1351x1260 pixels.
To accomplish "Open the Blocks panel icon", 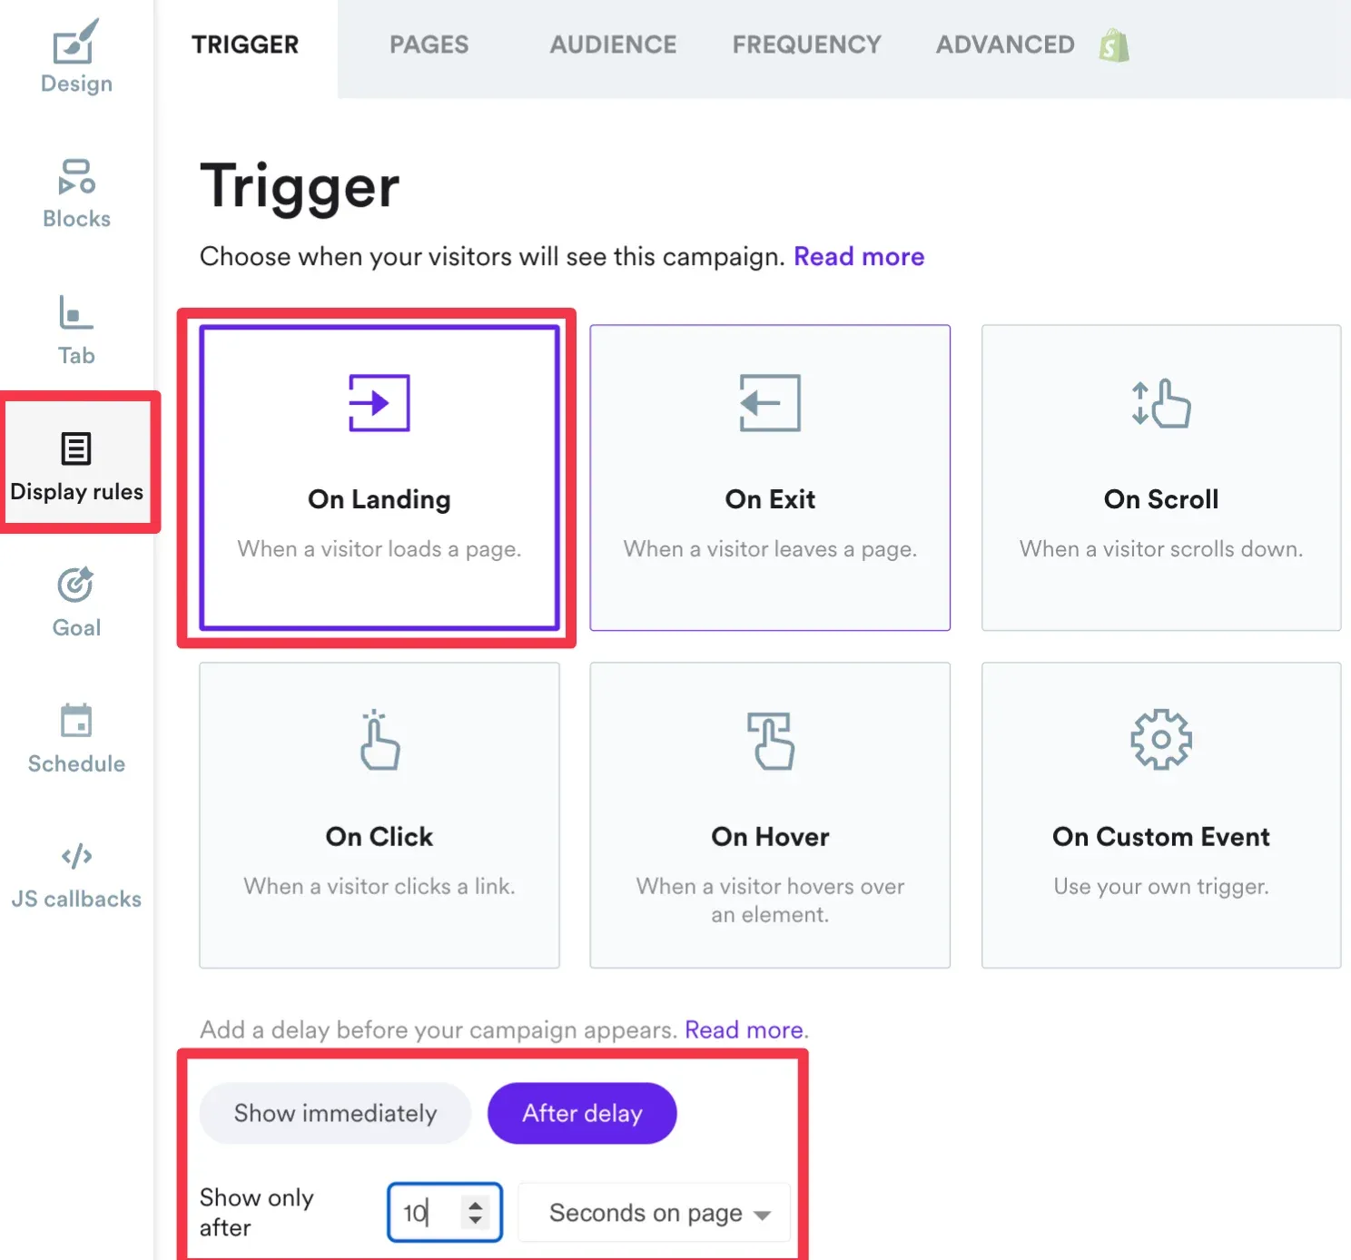I will 76,177.
